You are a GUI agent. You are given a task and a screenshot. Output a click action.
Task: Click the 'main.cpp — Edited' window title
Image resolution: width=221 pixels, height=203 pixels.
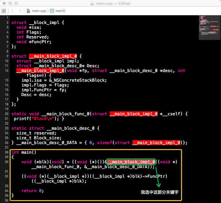pyautogui.click(x=113, y=3)
